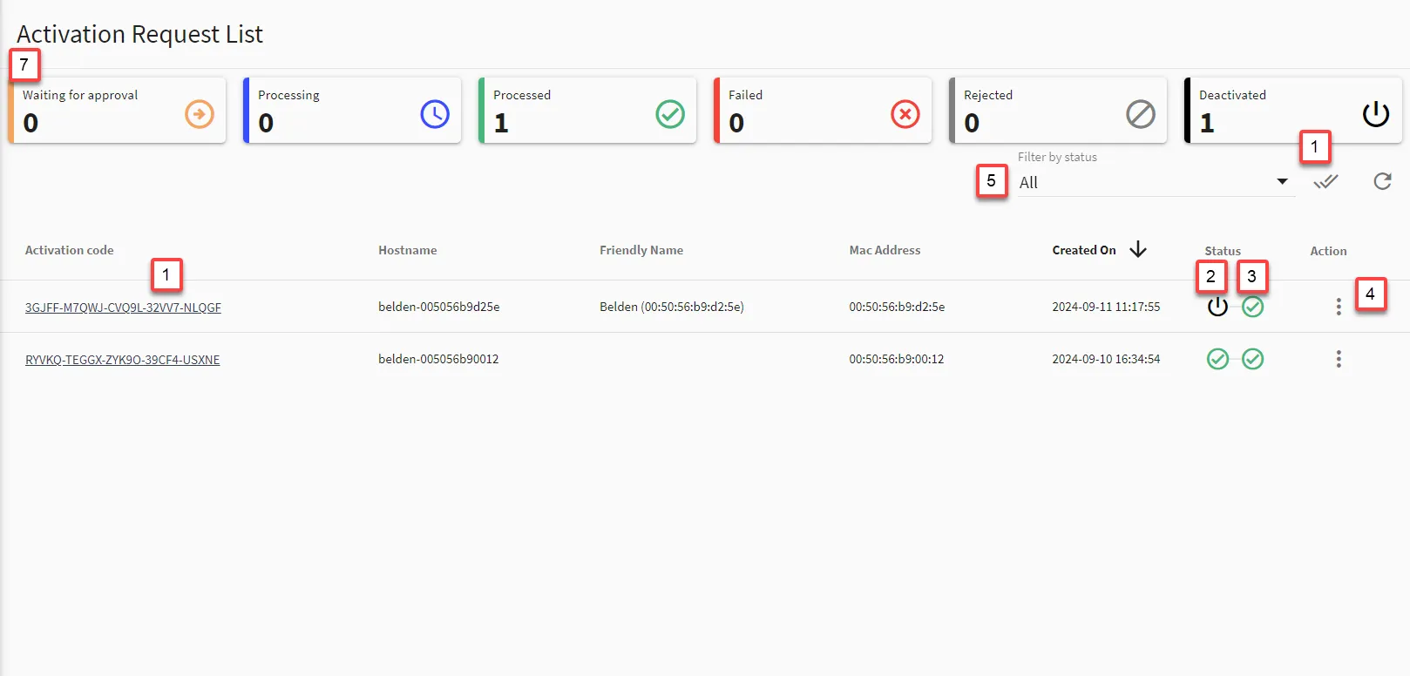
Task: Select the Failed status card
Action: [x=823, y=111]
